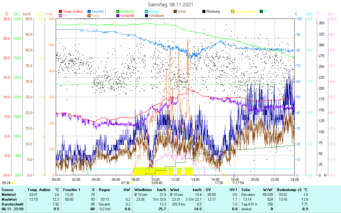Click the yellow Sonnenschein legend square
Viewport: 341px width, 213px height.
pos(233,11)
